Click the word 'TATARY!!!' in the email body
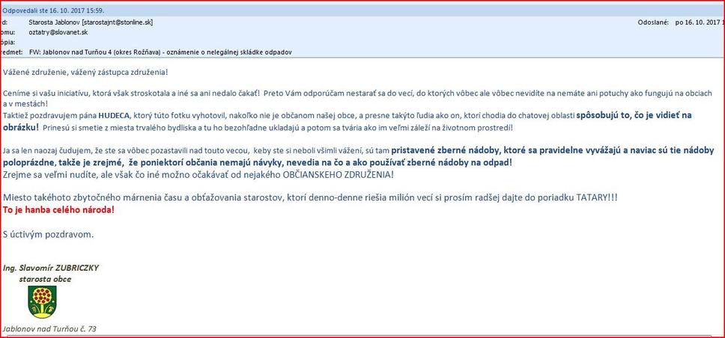The width and height of the screenshot is (725, 338). pos(597,197)
